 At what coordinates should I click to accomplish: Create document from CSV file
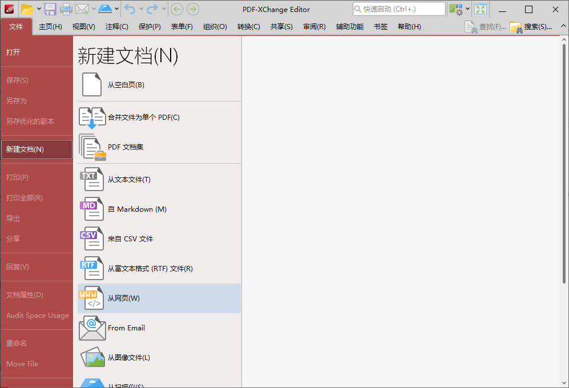(132, 239)
